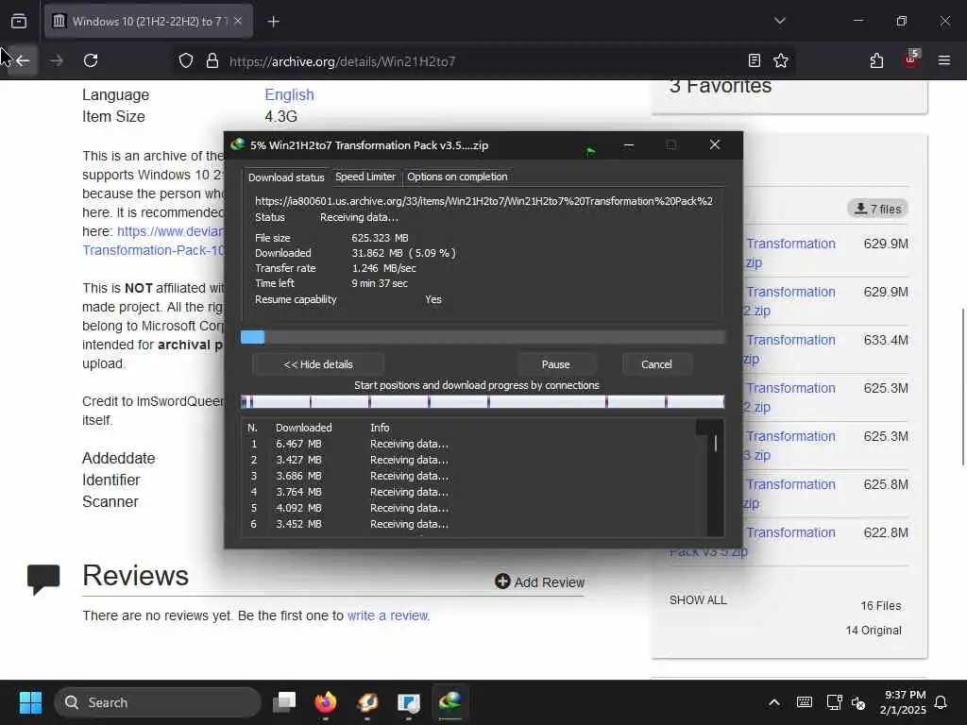Toggle reader view icon in address bar
The image size is (967, 725).
pyautogui.click(x=754, y=60)
